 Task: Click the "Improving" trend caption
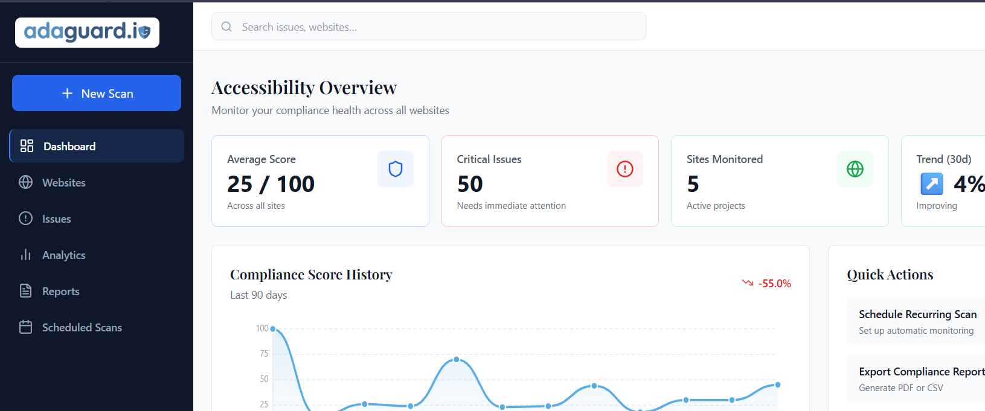tap(937, 206)
